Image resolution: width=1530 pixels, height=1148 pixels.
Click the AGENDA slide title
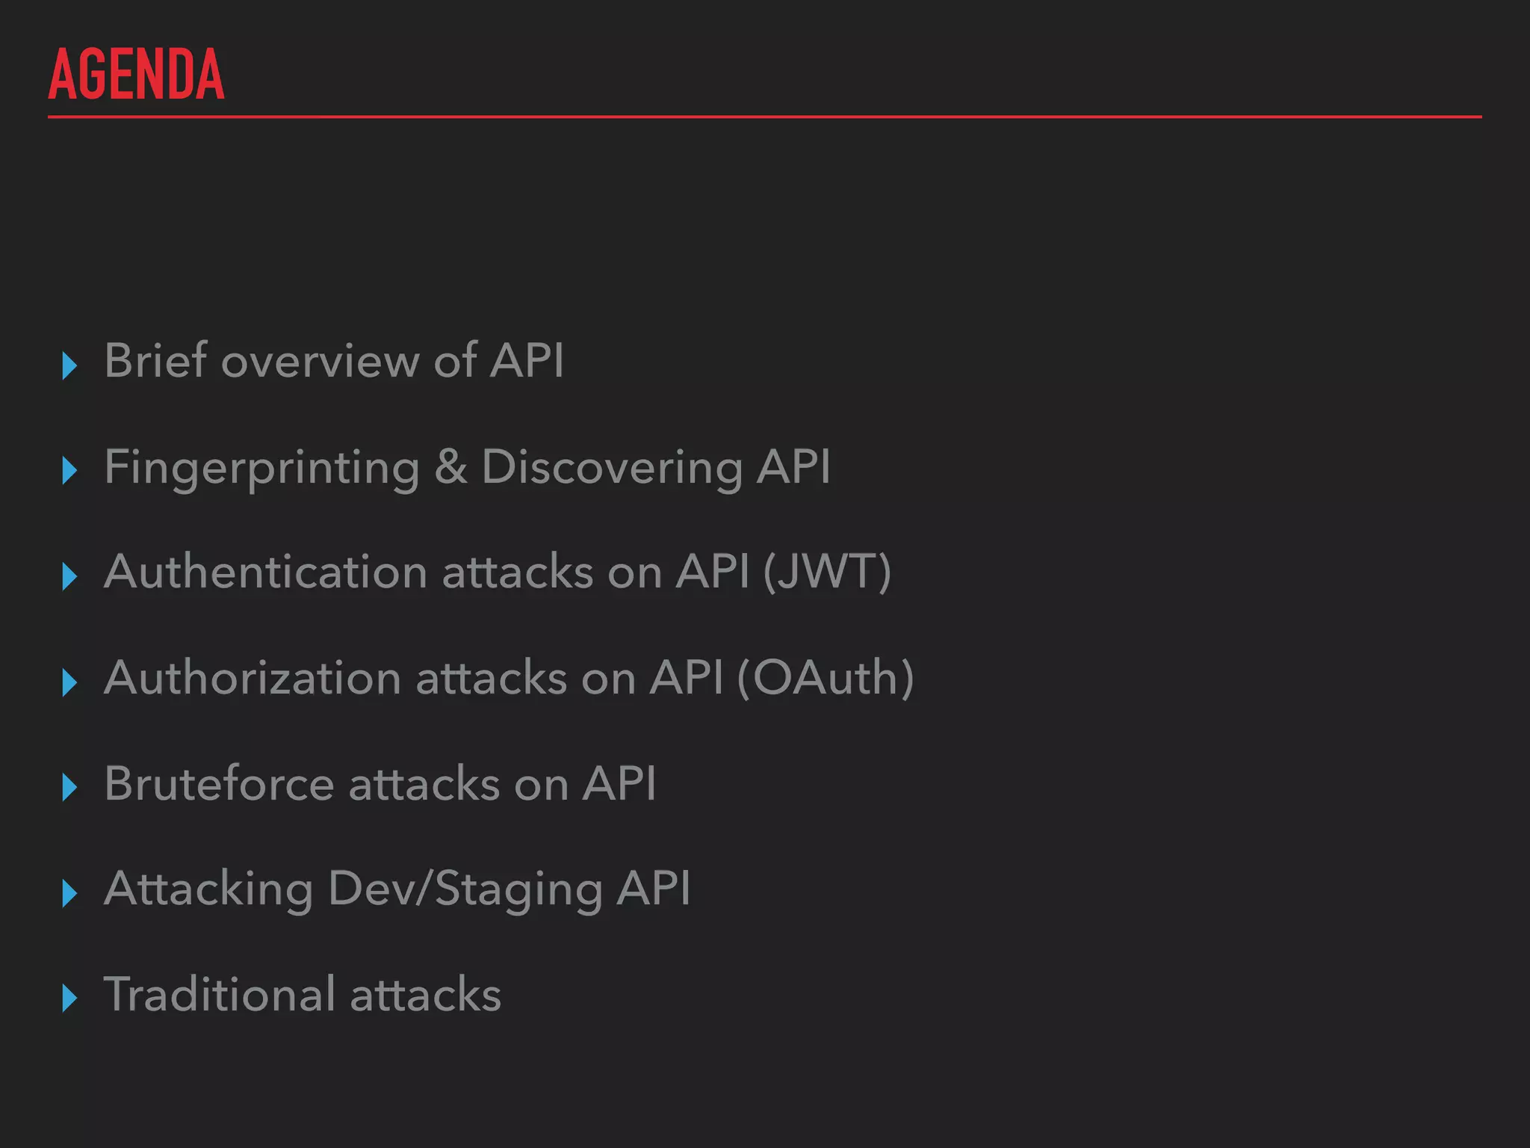(136, 73)
